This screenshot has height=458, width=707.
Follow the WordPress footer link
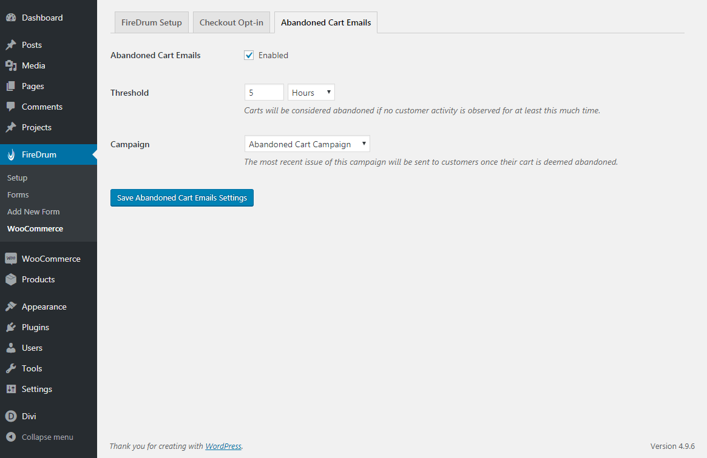point(223,446)
